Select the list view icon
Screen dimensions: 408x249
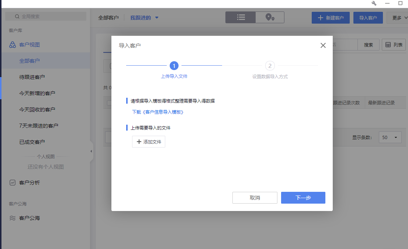click(241, 17)
